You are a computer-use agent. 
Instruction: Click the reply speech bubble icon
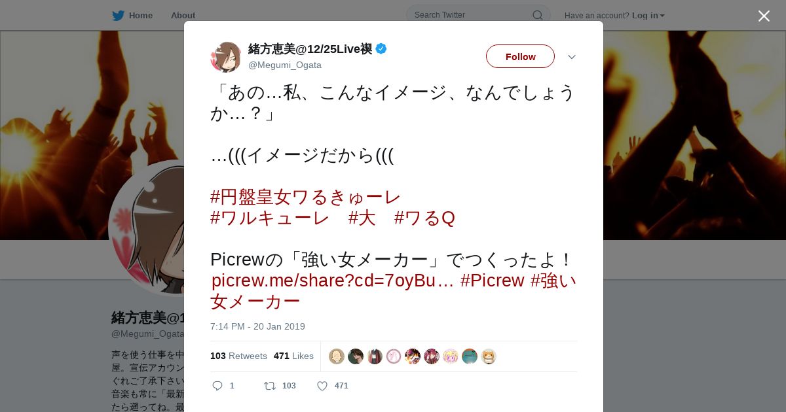pos(217,386)
